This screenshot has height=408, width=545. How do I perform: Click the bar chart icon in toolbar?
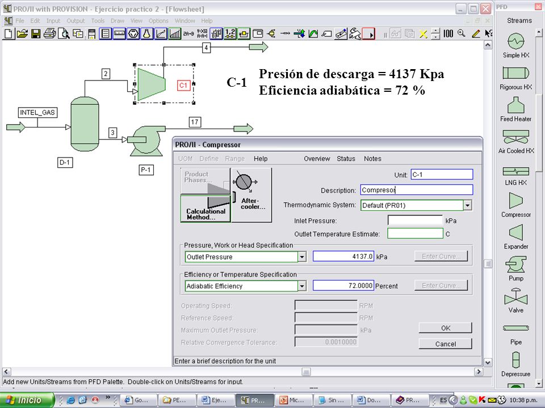[175, 33]
